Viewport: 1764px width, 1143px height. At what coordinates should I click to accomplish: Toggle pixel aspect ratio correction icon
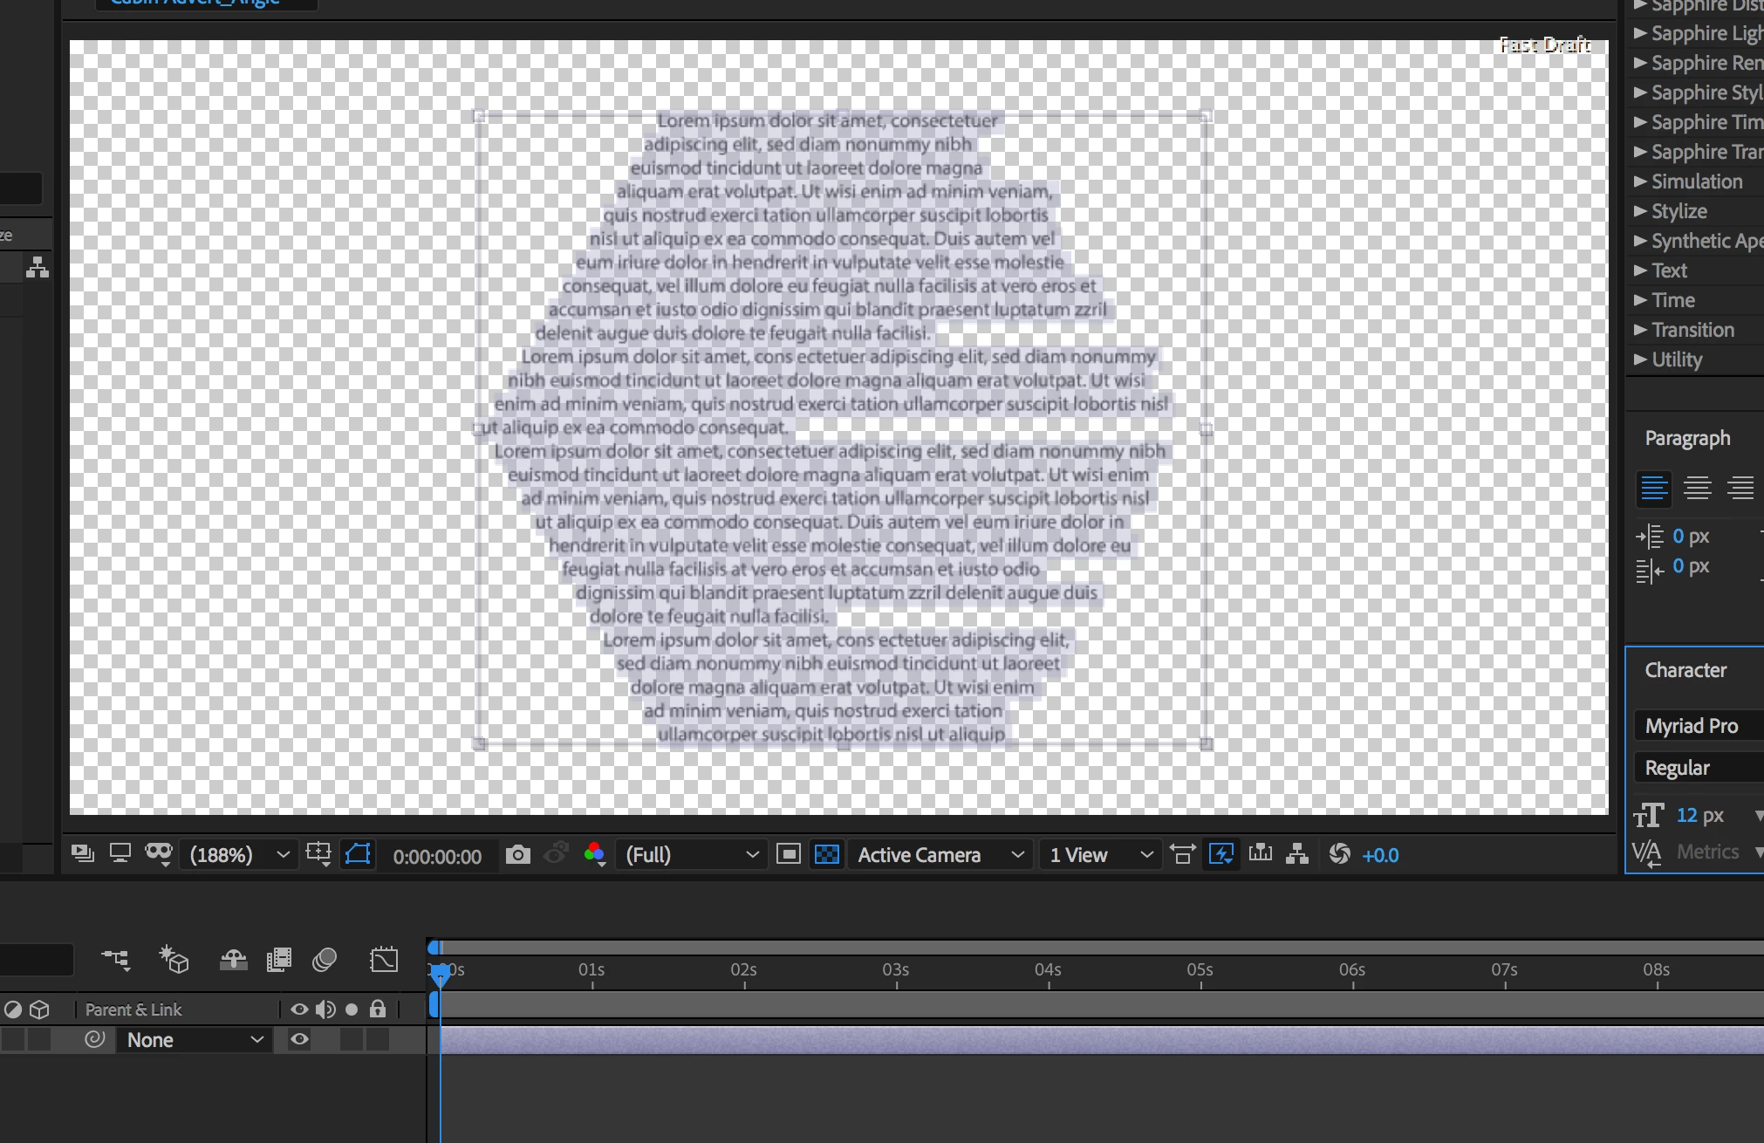[x=1182, y=854]
